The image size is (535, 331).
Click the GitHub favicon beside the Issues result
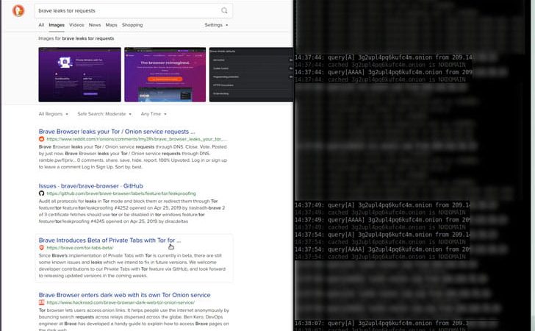point(41,193)
